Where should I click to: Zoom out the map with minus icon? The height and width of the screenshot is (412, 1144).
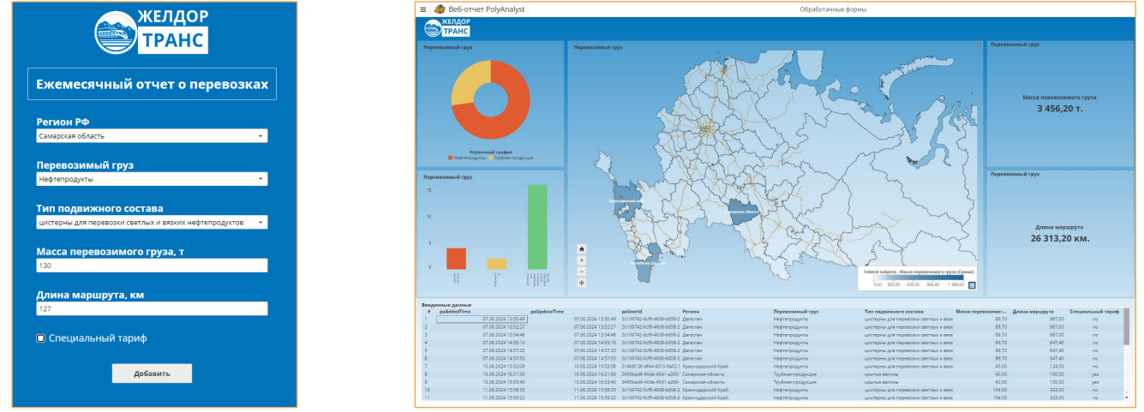pyautogui.click(x=582, y=272)
